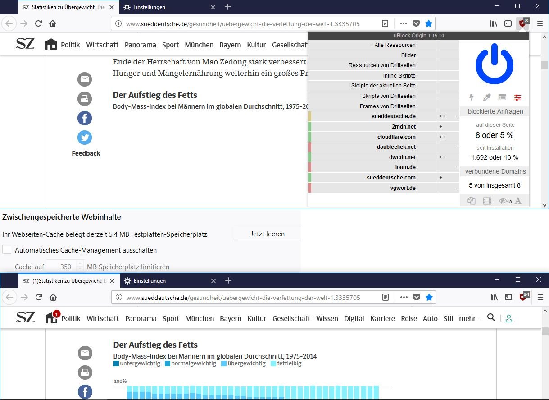
Task: Open the 'mehr…' navigation menu
Action: [x=470, y=318]
